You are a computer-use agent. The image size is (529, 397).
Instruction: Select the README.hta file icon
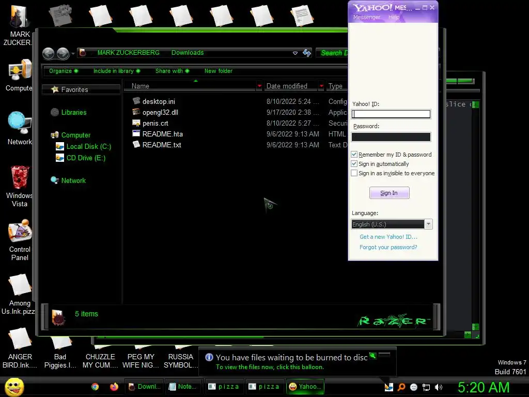136,134
